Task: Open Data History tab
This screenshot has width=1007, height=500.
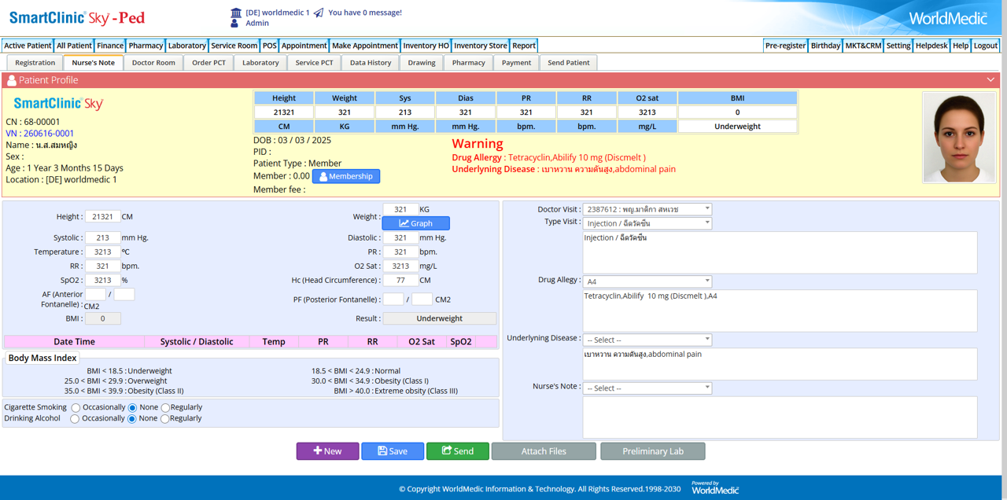Action: coord(371,63)
